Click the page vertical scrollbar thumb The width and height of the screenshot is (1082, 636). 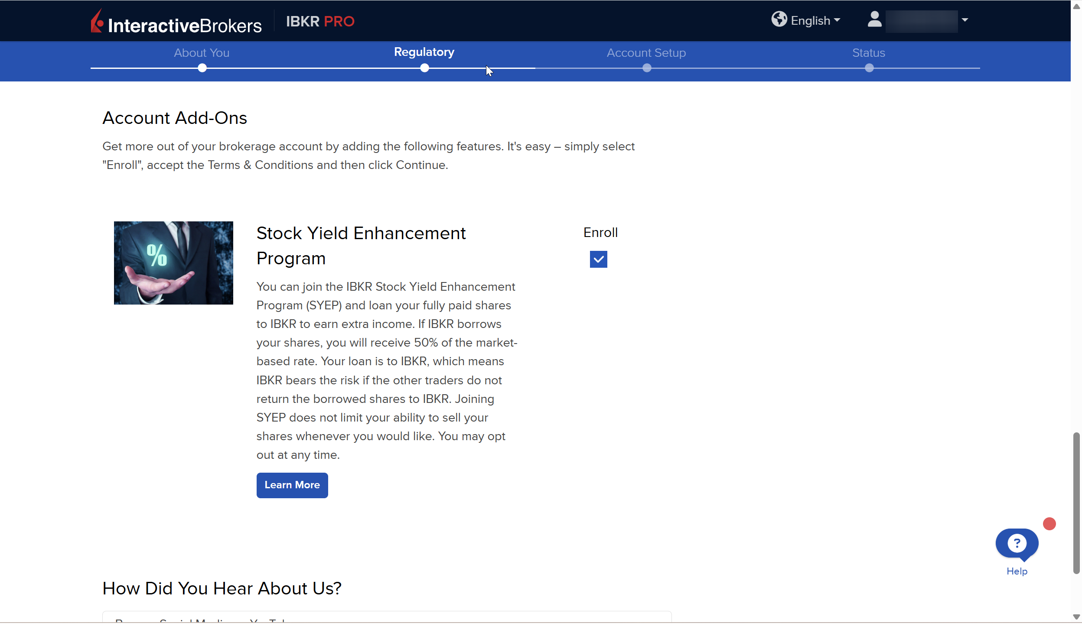pos(1076,503)
